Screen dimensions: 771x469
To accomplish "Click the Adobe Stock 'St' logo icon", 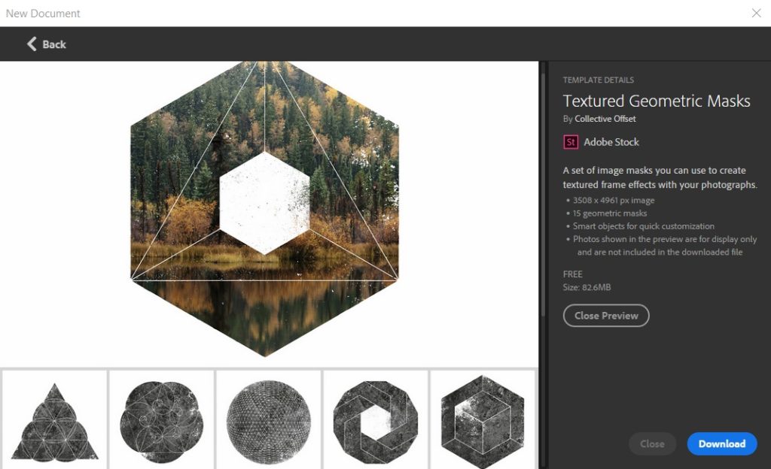I will (x=571, y=142).
